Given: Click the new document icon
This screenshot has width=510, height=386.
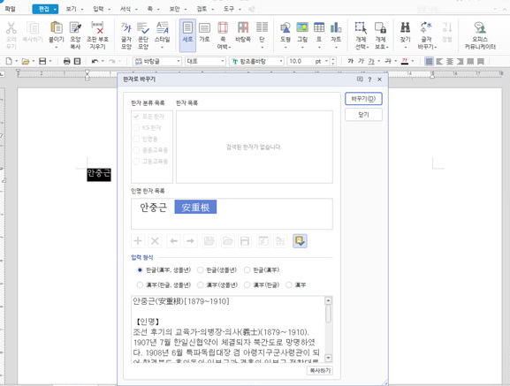Looking at the screenshot, I should [x=9, y=61].
